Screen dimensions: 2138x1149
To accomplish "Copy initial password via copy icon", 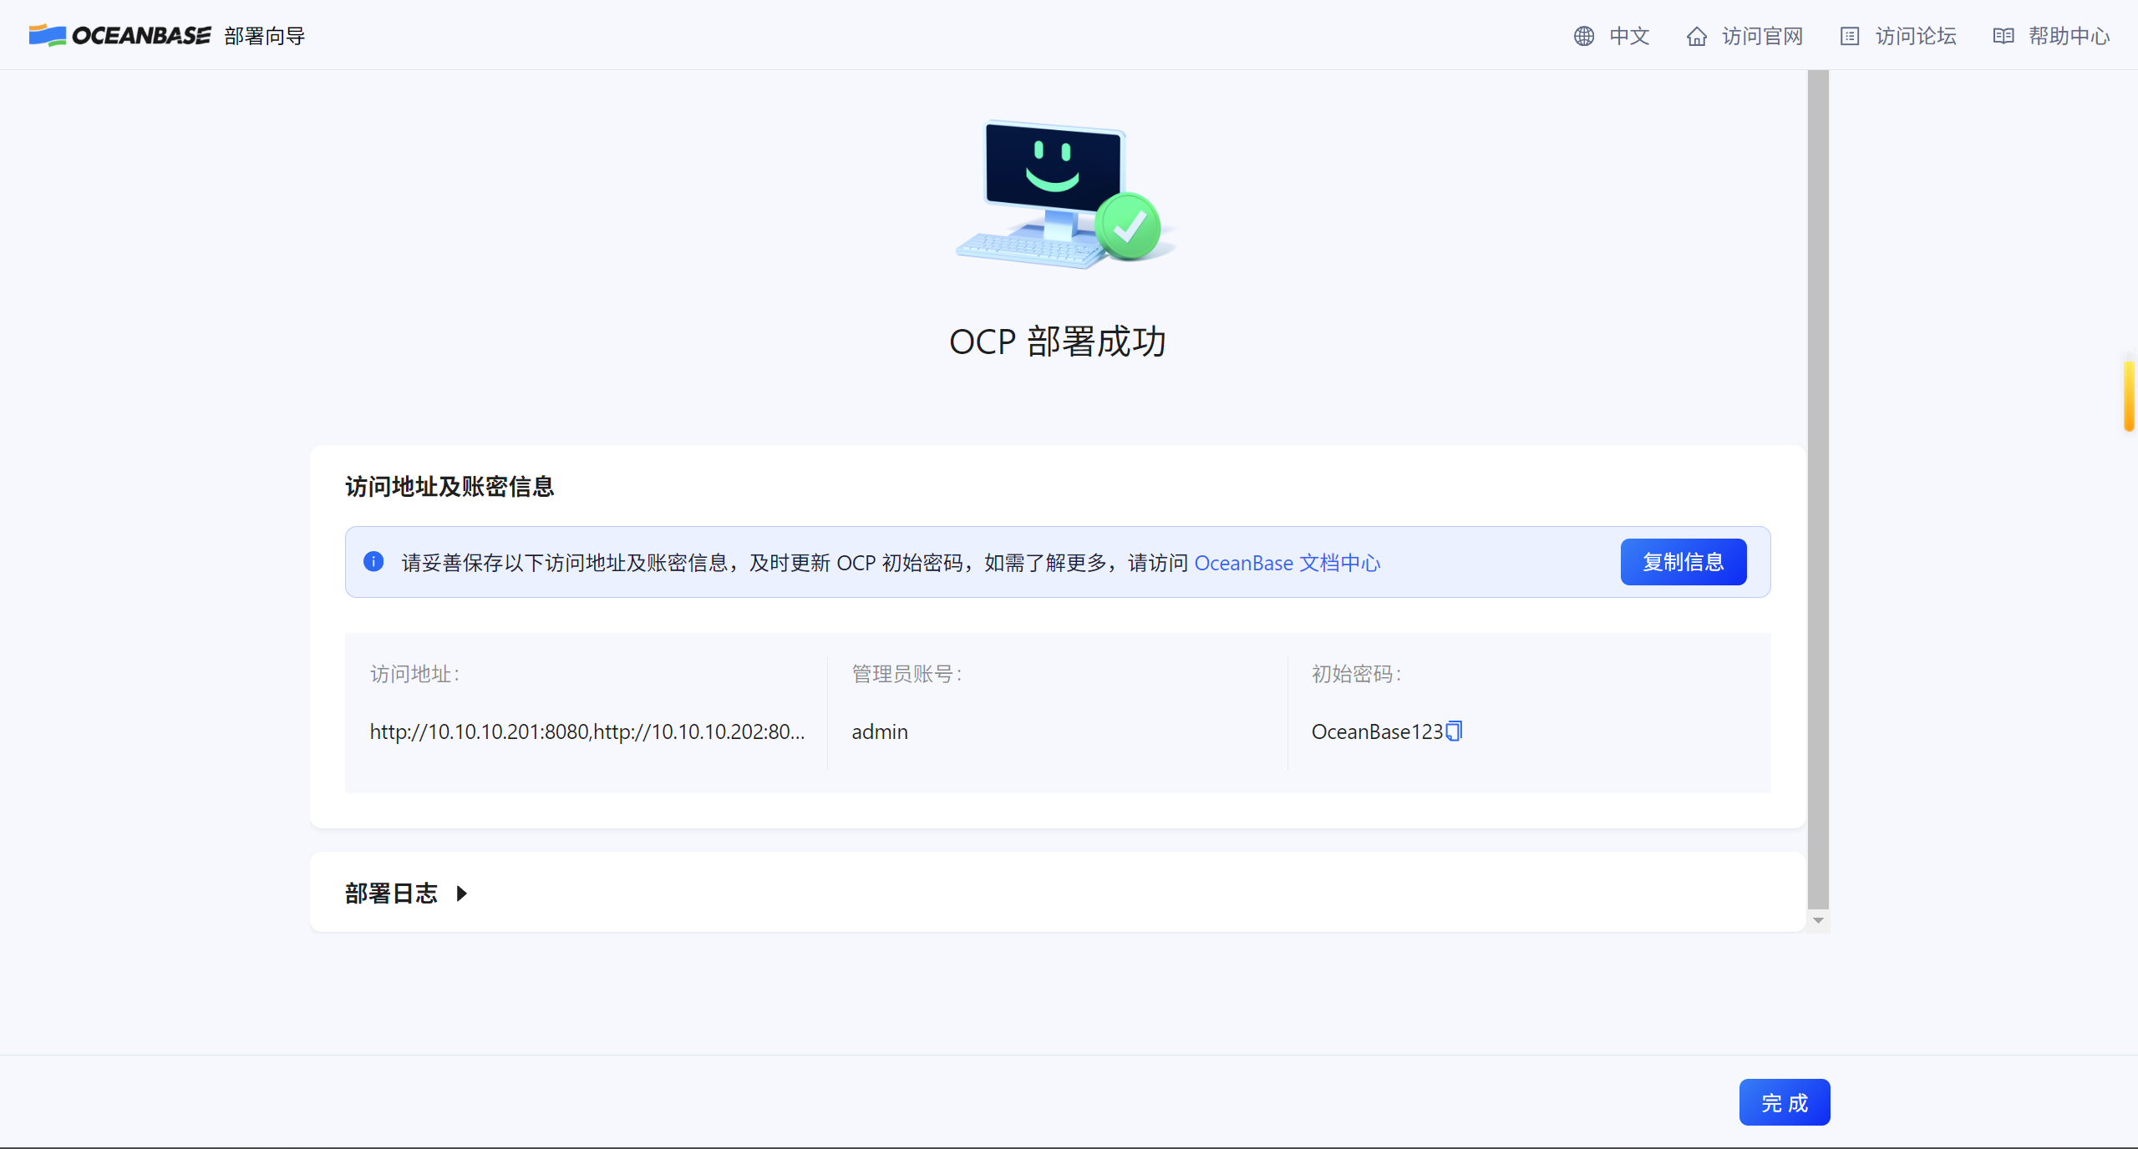I will (x=1454, y=731).
